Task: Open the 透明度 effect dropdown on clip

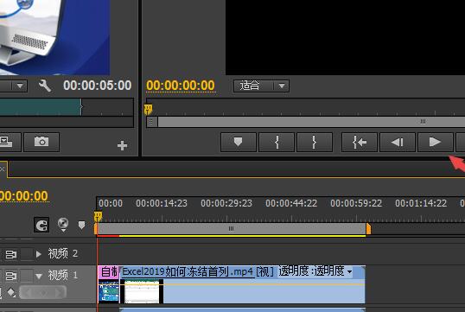Action: pyautogui.click(x=350, y=271)
